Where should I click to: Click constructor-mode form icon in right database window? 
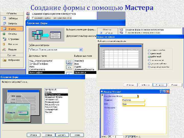(x=121, y=30)
